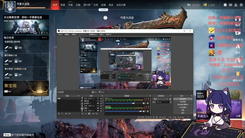Click 退出 exit button in OBS controls

pyautogui.click(x=183, y=113)
